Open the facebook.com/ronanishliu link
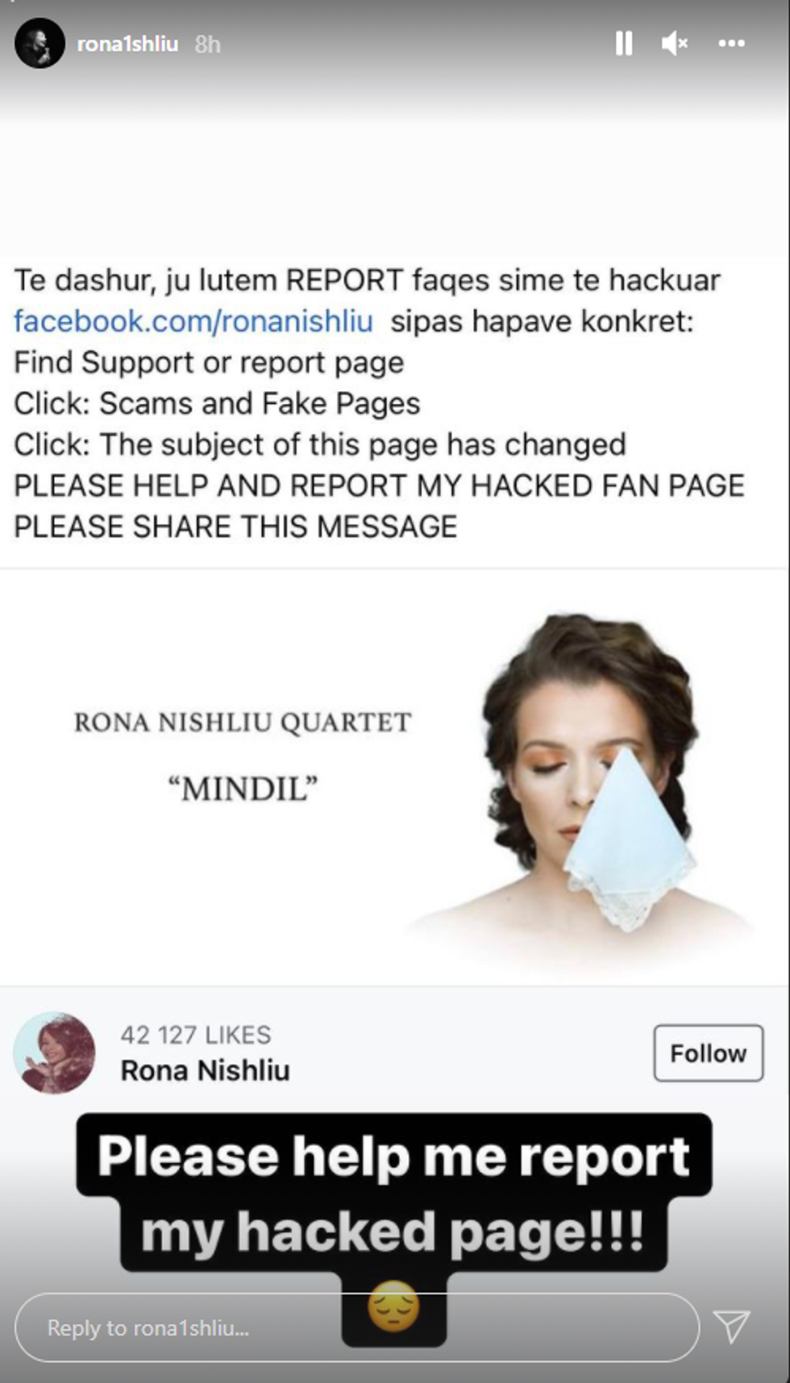Image resolution: width=790 pixels, height=1383 pixels. click(193, 322)
